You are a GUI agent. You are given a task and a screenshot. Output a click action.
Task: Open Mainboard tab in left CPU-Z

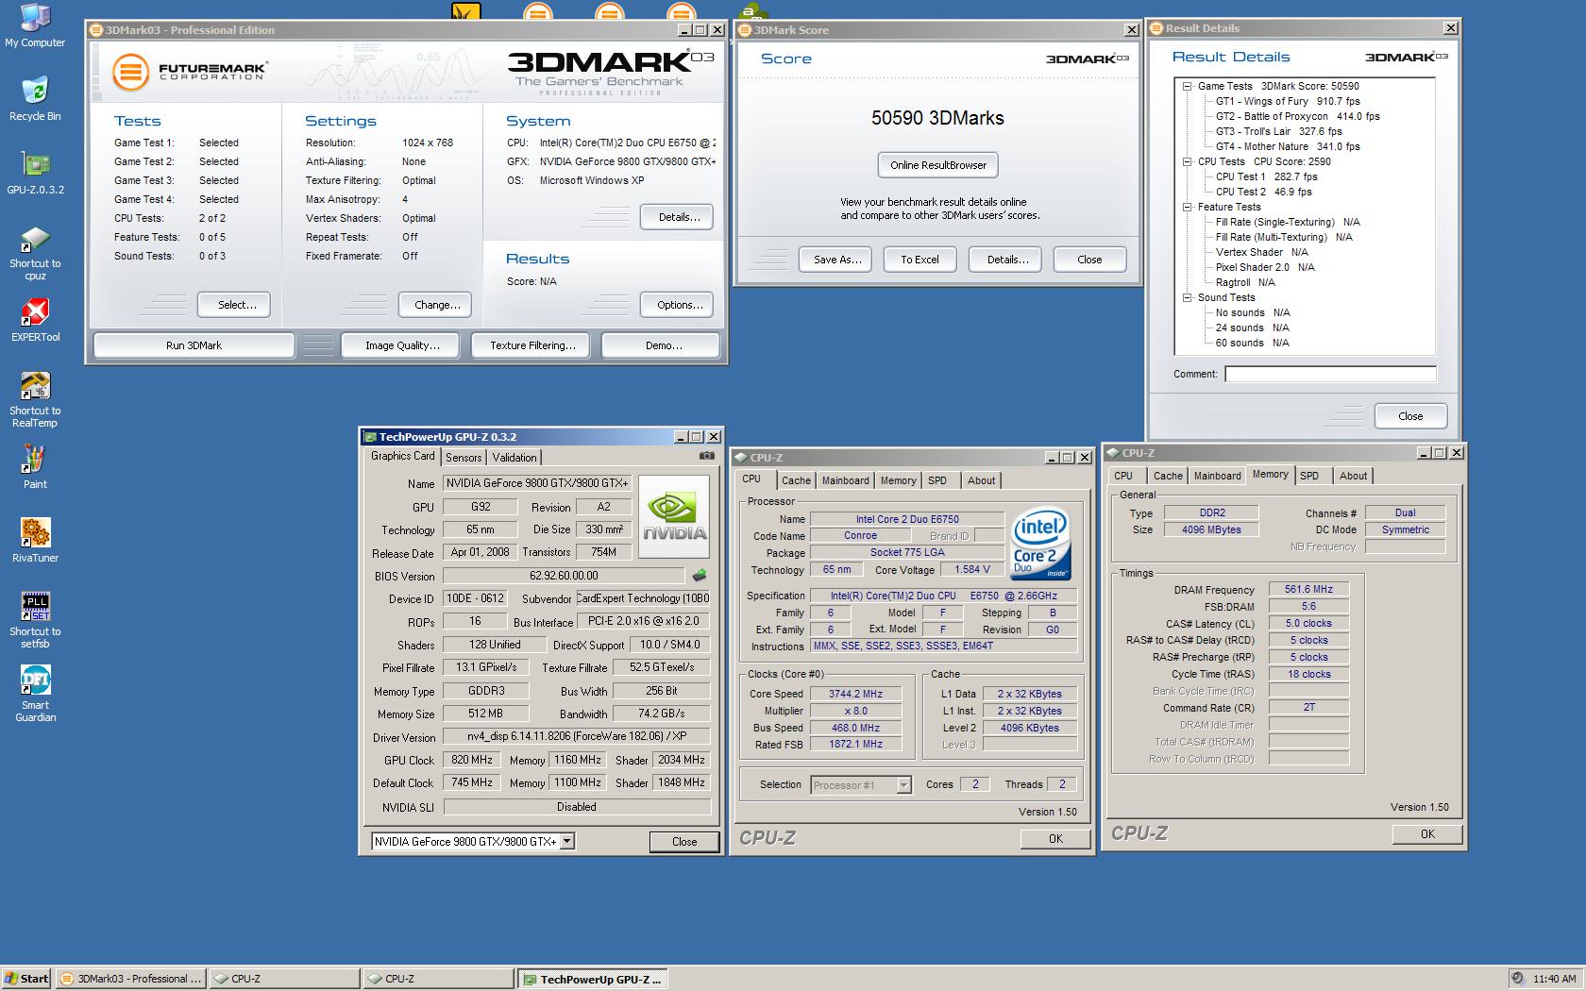click(845, 480)
